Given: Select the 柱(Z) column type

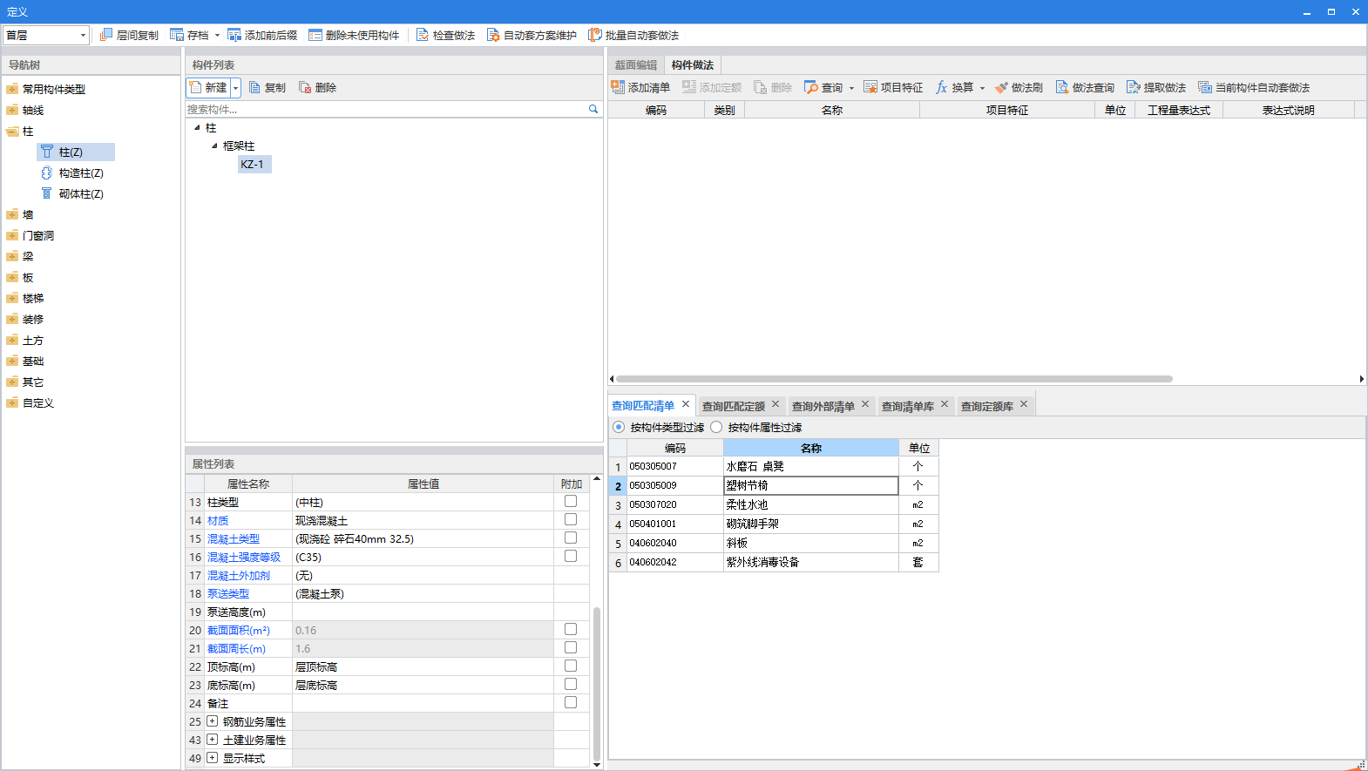Looking at the screenshot, I should click(x=75, y=152).
